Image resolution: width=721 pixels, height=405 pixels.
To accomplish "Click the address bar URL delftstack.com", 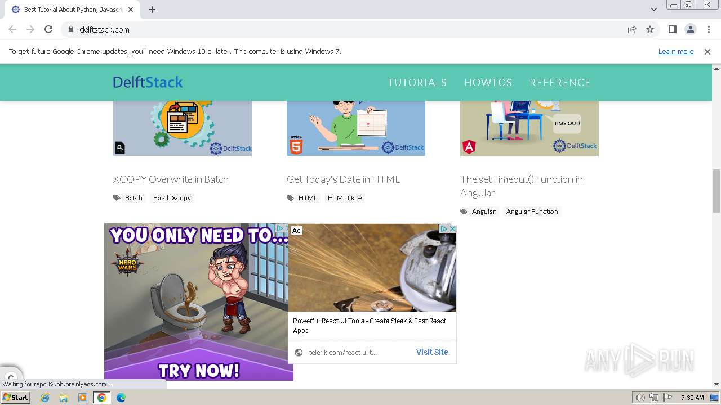I will pos(104,30).
